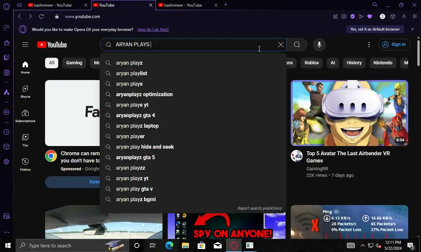Open video title Top 5 Avatar The Last Airbender VR Games
Screen dimensions: 421x252
348,157
